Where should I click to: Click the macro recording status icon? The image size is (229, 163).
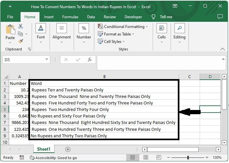point(22,157)
